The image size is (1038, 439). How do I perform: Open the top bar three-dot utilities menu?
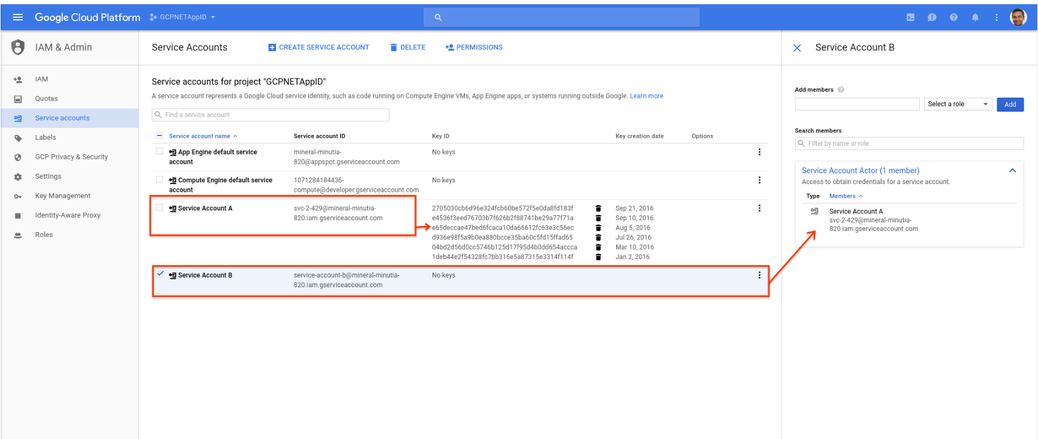(x=997, y=17)
